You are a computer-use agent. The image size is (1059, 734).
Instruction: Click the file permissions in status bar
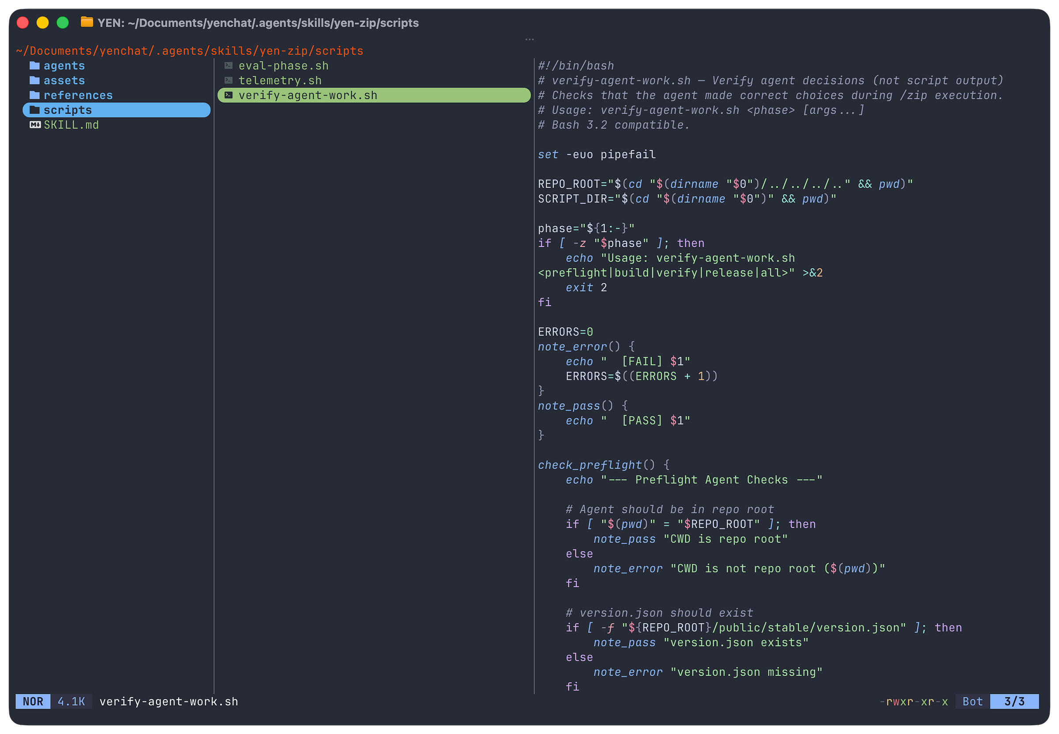914,701
